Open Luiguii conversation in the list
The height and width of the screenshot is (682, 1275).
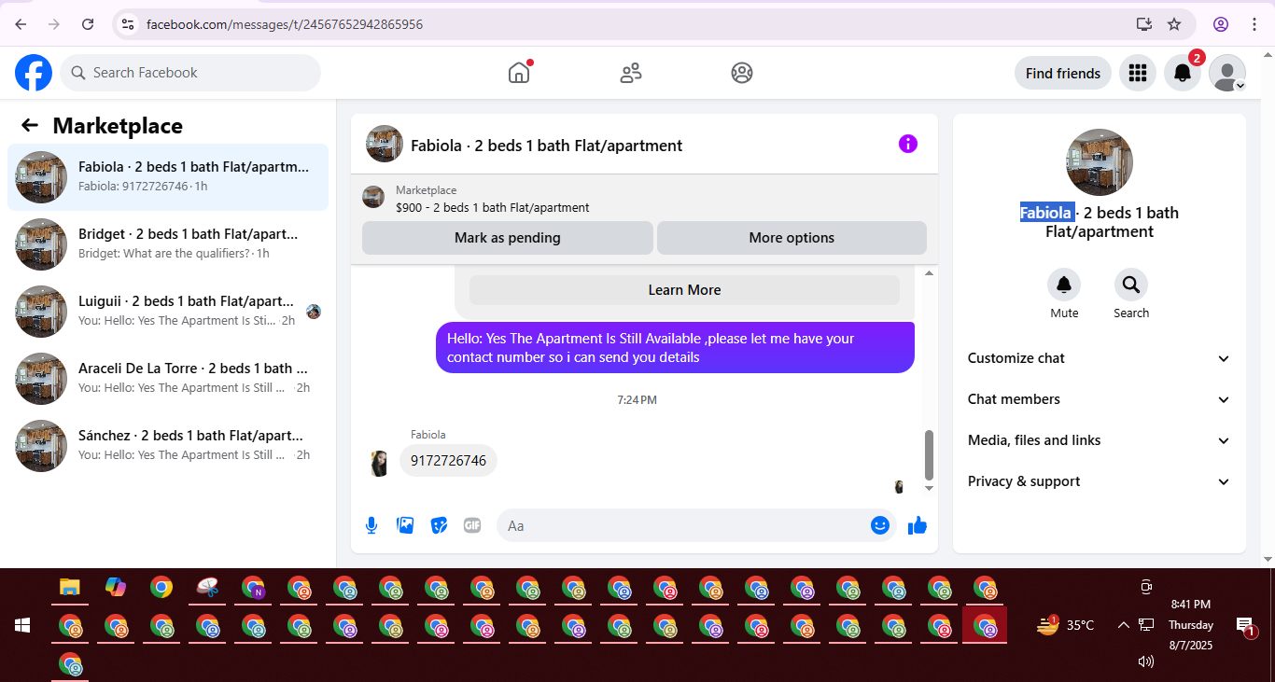coord(168,312)
